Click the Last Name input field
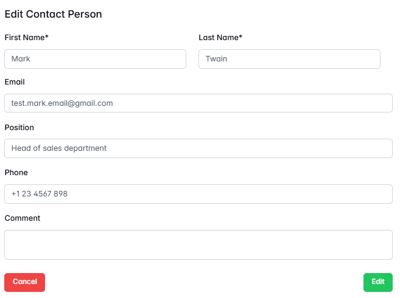Screen dimensions: 400x298 (289, 59)
